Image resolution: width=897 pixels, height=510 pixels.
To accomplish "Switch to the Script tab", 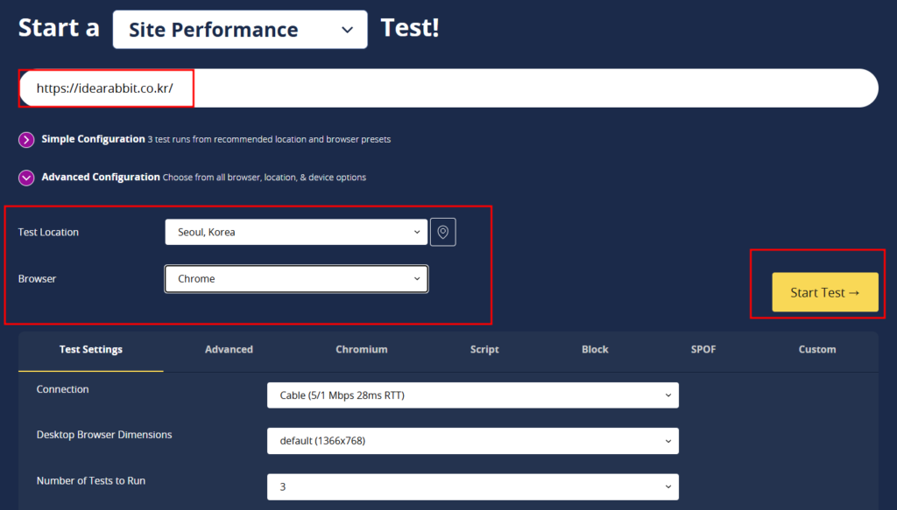I will [x=484, y=350].
